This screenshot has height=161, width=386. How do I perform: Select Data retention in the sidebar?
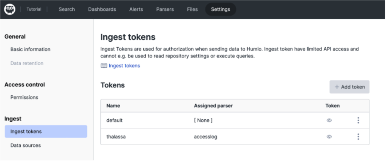coord(27,63)
